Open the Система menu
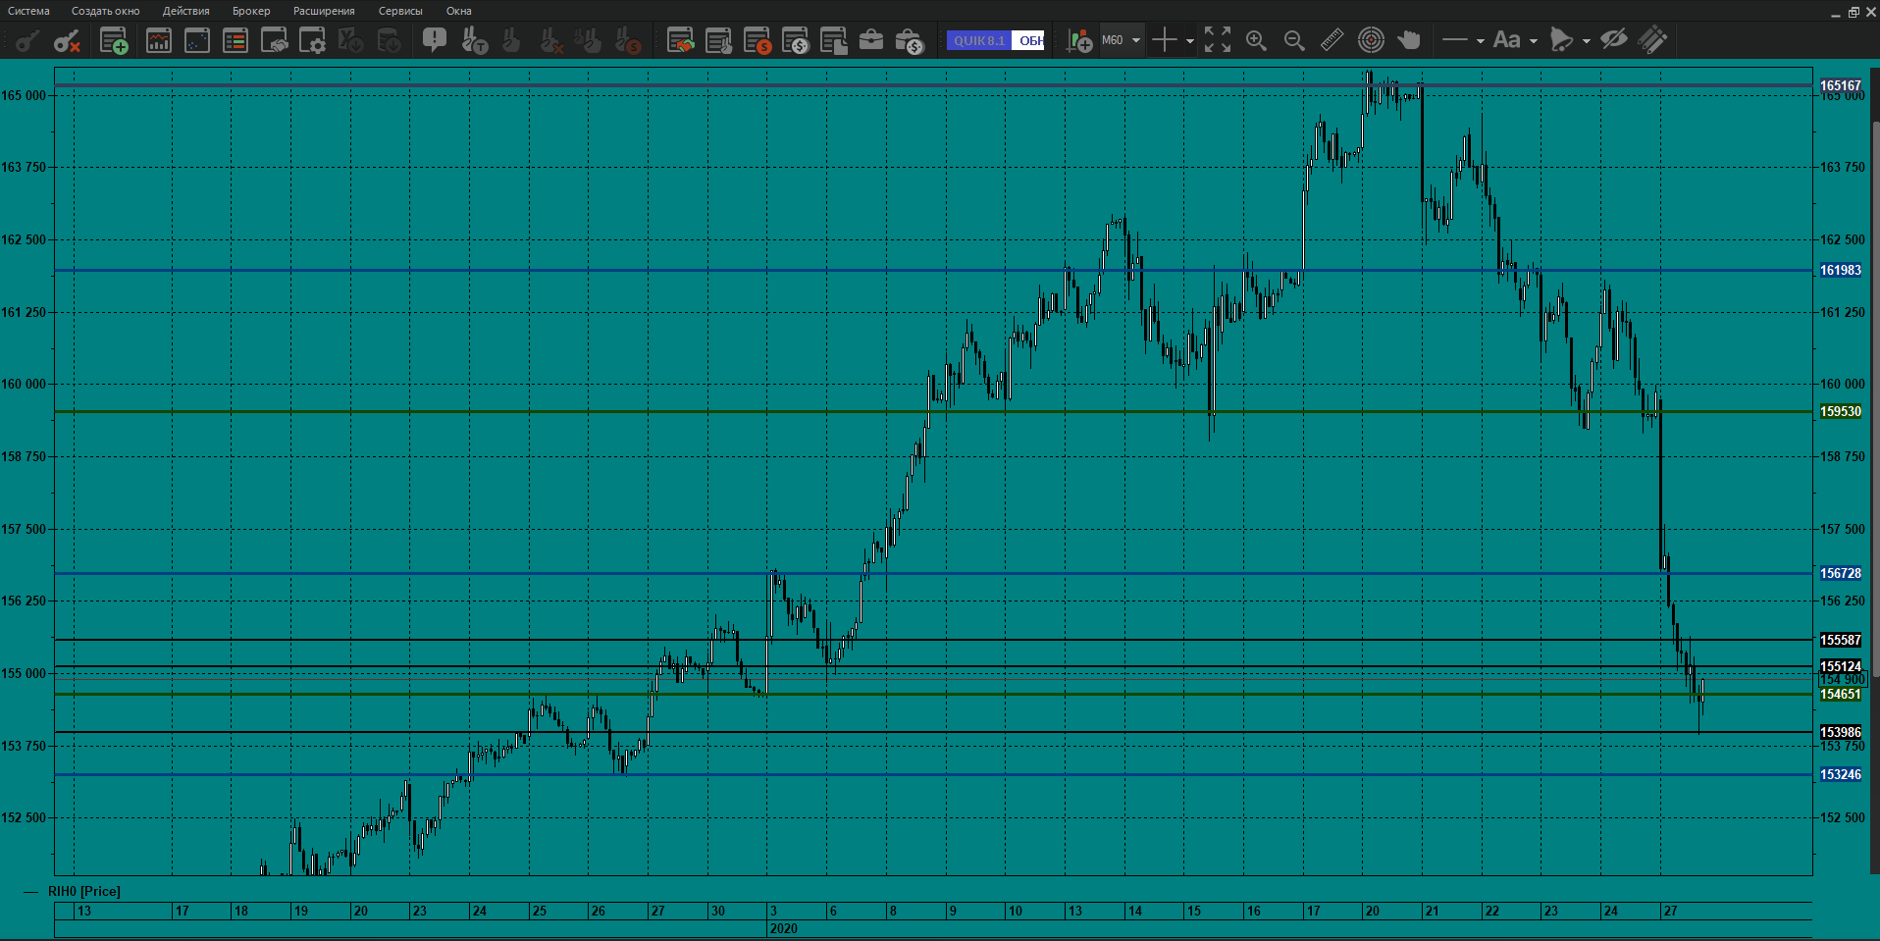Screen dimensions: 1880x941 pyautogui.click(x=28, y=11)
